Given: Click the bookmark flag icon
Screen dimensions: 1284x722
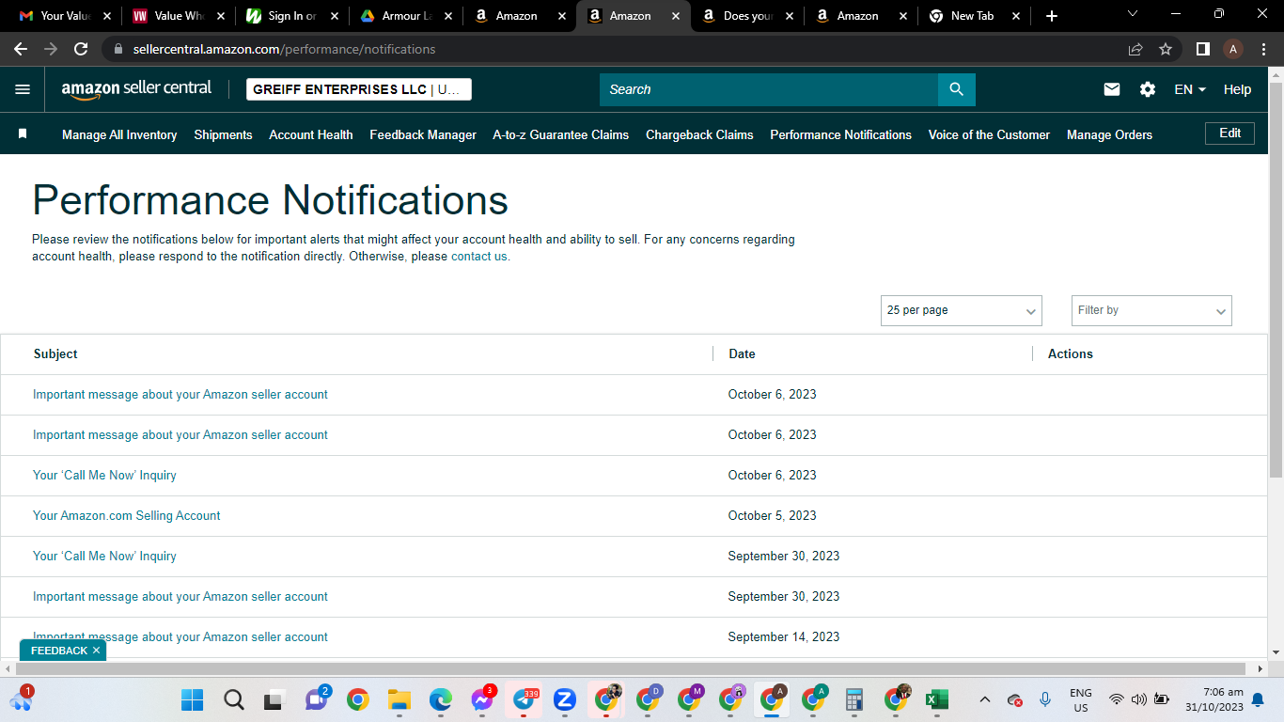Looking at the screenshot, I should pos(23,134).
